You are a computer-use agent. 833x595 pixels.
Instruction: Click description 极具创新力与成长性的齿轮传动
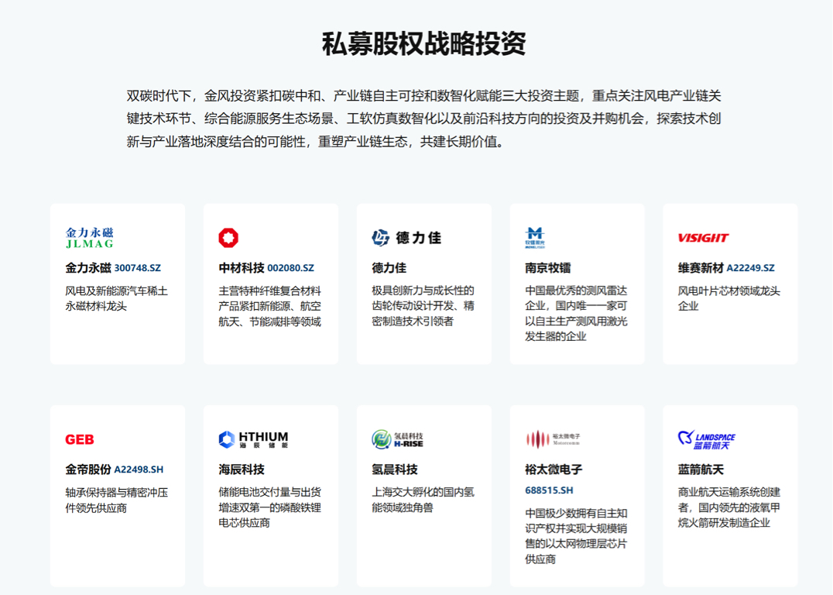(x=423, y=306)
